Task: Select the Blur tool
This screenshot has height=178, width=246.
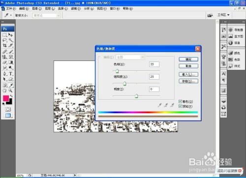Action: pyautogui.click(x=4, y=68)
